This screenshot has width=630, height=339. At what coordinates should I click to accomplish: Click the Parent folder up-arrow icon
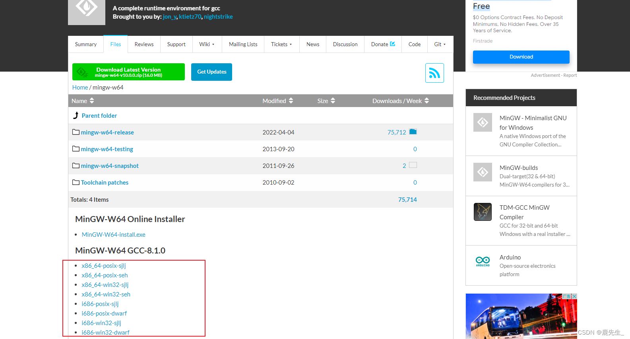point(76,115)
